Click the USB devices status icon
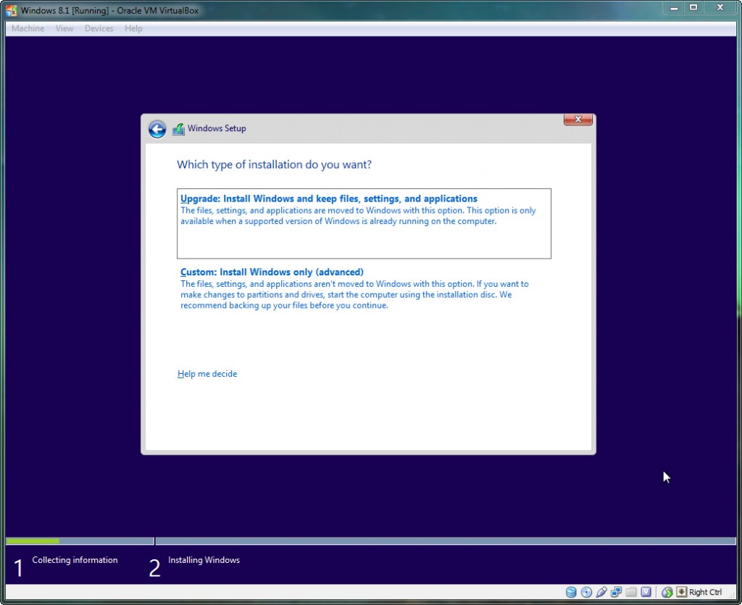 pyautogui.click(x=601, y=592)
